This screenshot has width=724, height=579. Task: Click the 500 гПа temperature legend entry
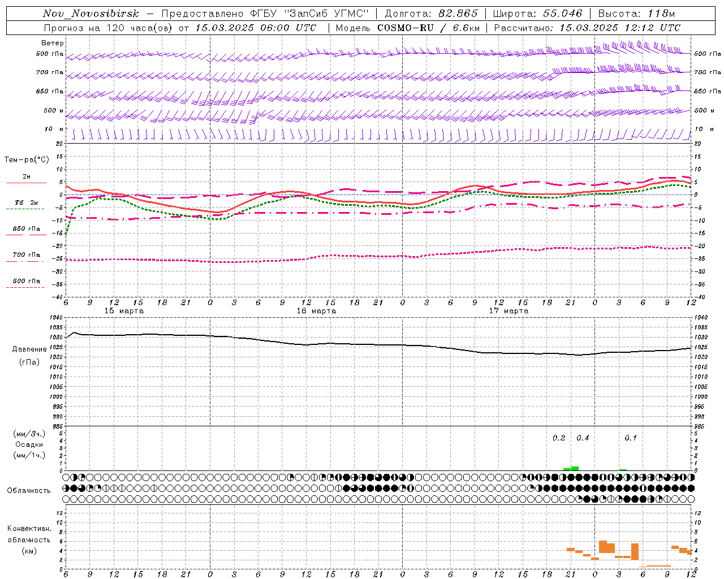click(26, 283)
